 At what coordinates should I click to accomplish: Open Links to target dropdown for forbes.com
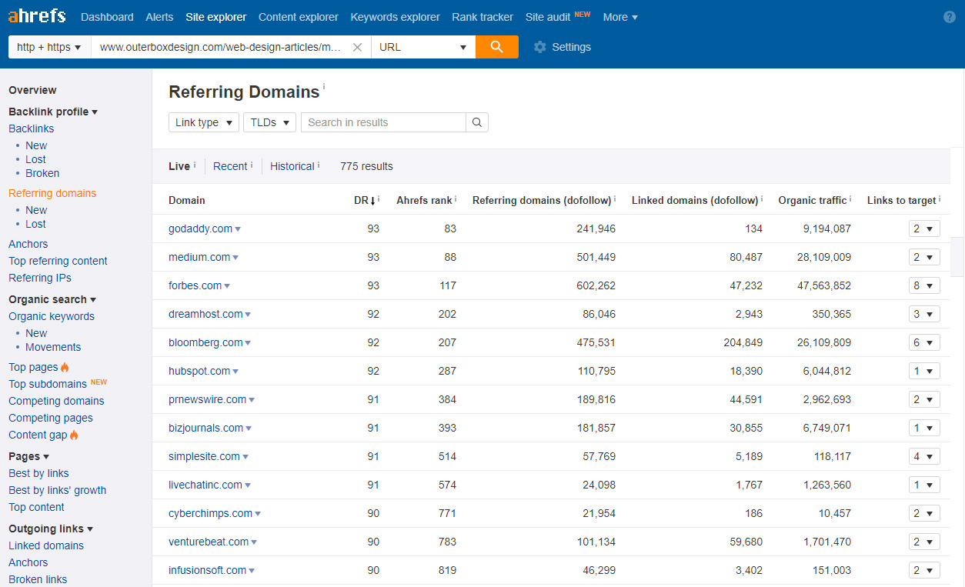pyautogui.click(x=924, y=285)
